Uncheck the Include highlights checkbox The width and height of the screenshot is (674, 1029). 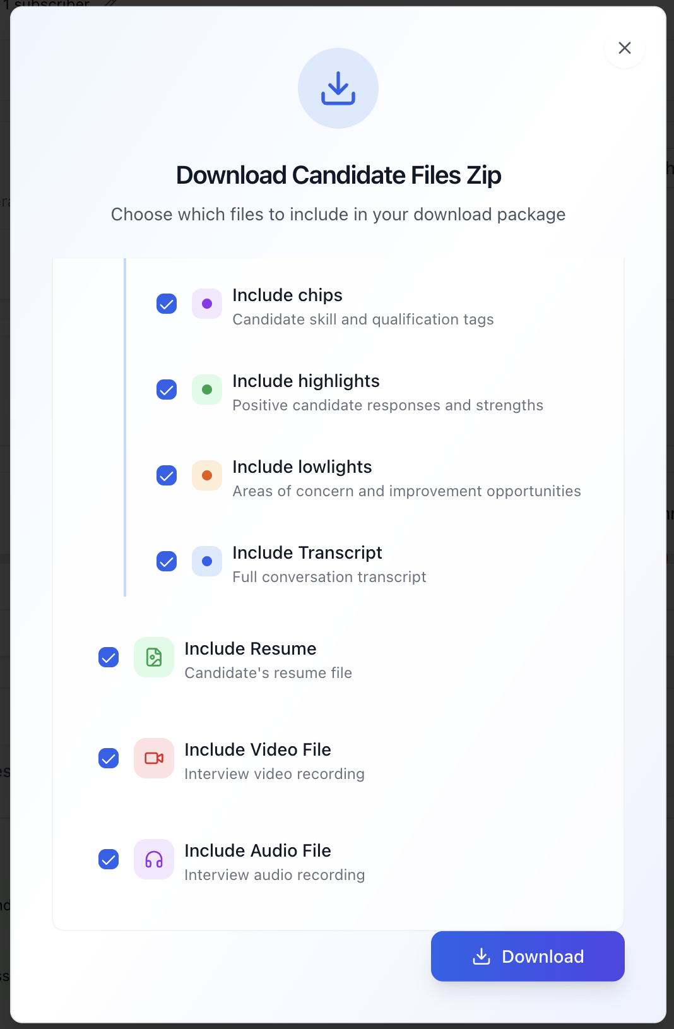pos(167,390)
